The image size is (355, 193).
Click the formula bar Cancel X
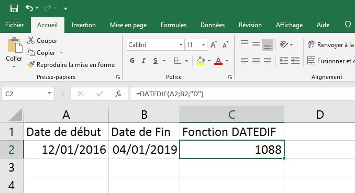pos(81,94)
